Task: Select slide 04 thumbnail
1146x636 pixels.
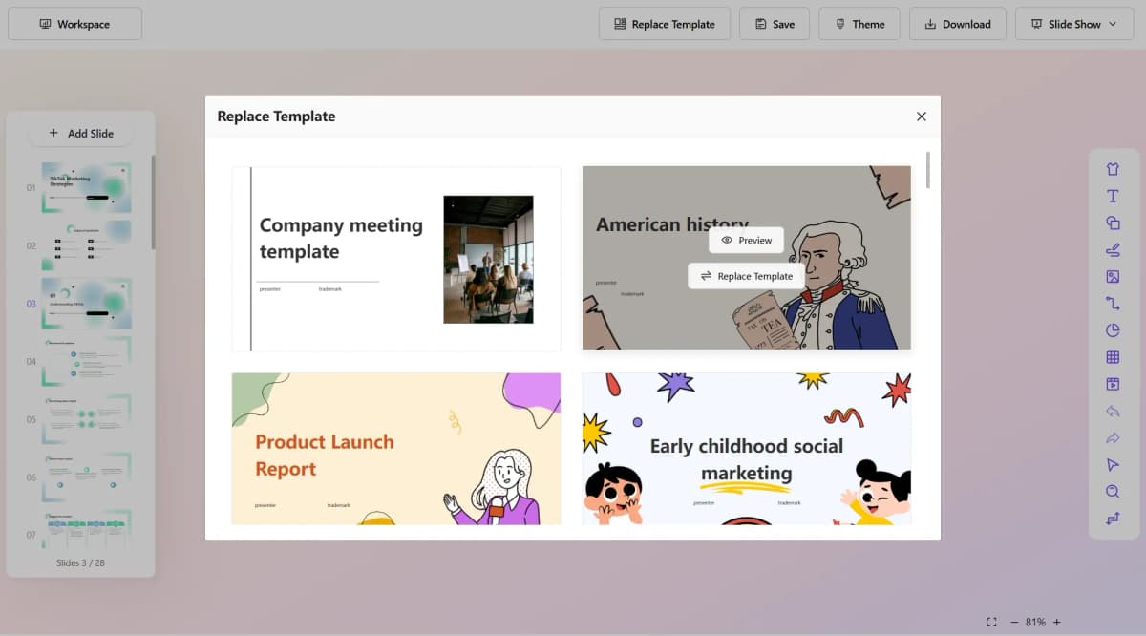Action: click(87, 361)
